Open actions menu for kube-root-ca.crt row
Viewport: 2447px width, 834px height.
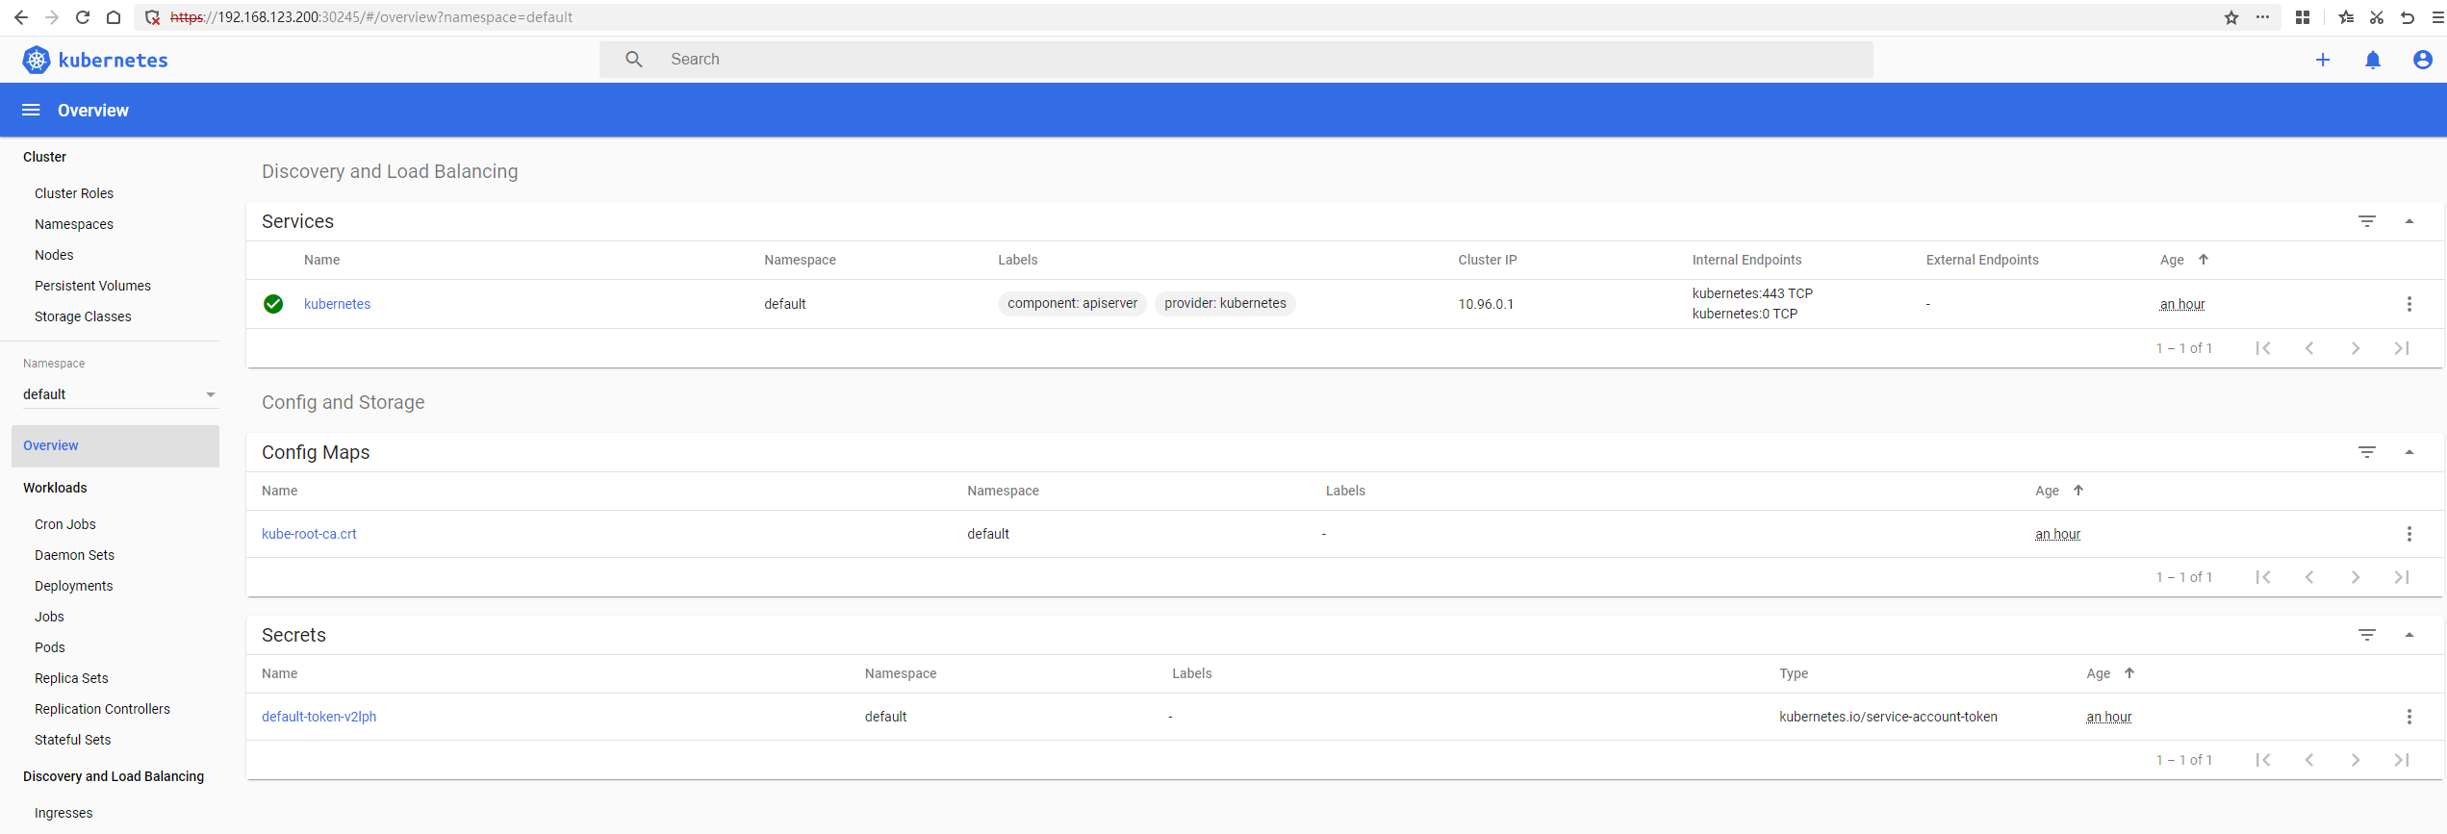coord(2409,534)
